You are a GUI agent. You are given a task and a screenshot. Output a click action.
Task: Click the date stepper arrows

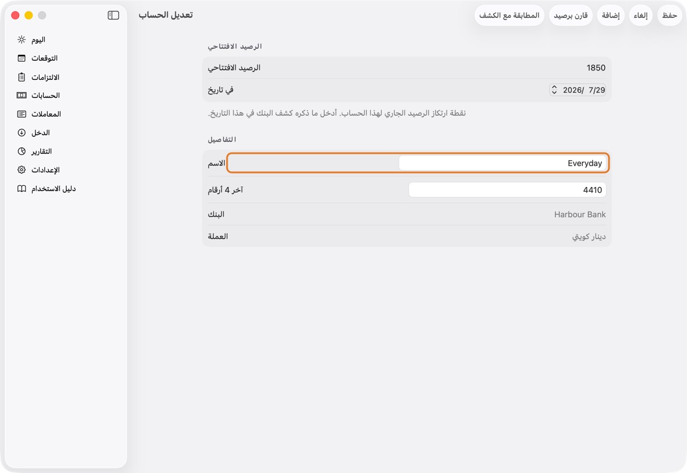(x=554, y=90)
